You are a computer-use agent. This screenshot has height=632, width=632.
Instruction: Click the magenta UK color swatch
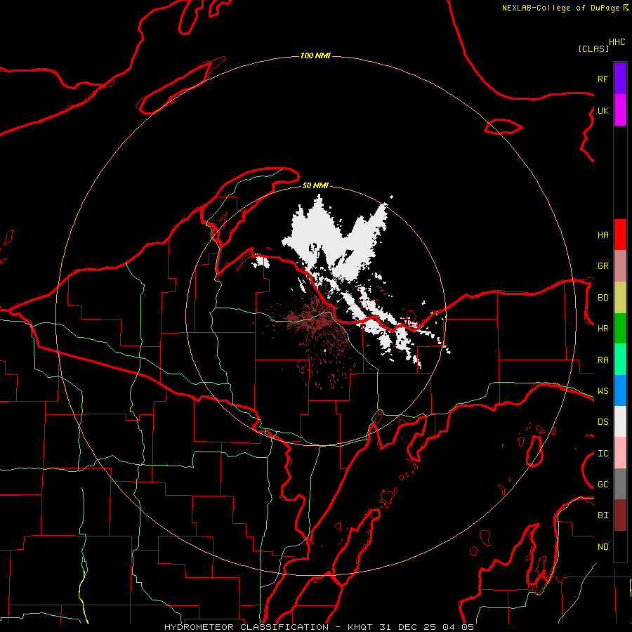click(x=620, y=110)
